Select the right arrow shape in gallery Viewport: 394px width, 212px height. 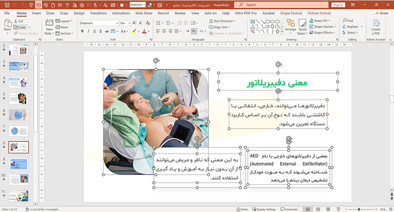pyautogui.click(x=268, y=26)
